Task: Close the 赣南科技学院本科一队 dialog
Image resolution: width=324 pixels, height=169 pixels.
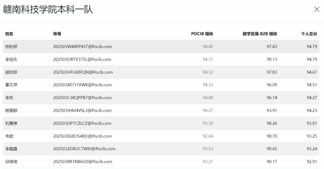Action: tap(316, 10)
